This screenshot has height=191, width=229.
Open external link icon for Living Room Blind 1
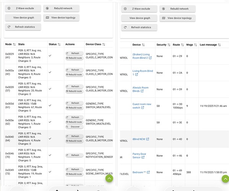136,74
